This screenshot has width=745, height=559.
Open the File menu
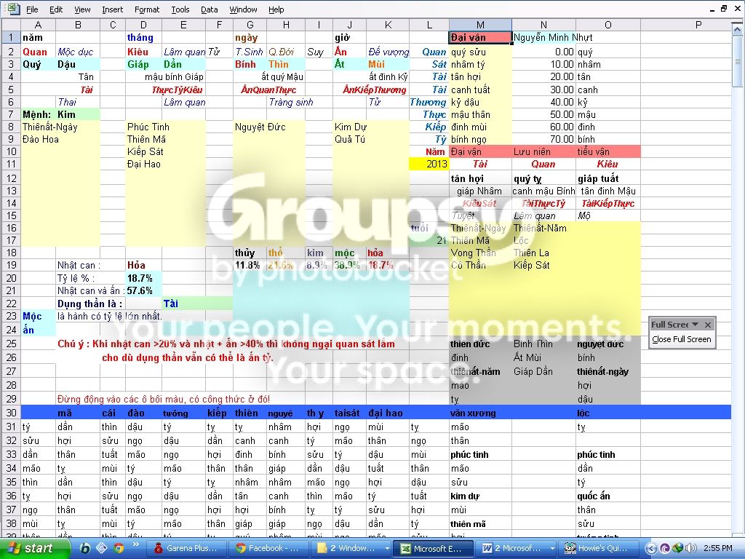pos(32,9)
